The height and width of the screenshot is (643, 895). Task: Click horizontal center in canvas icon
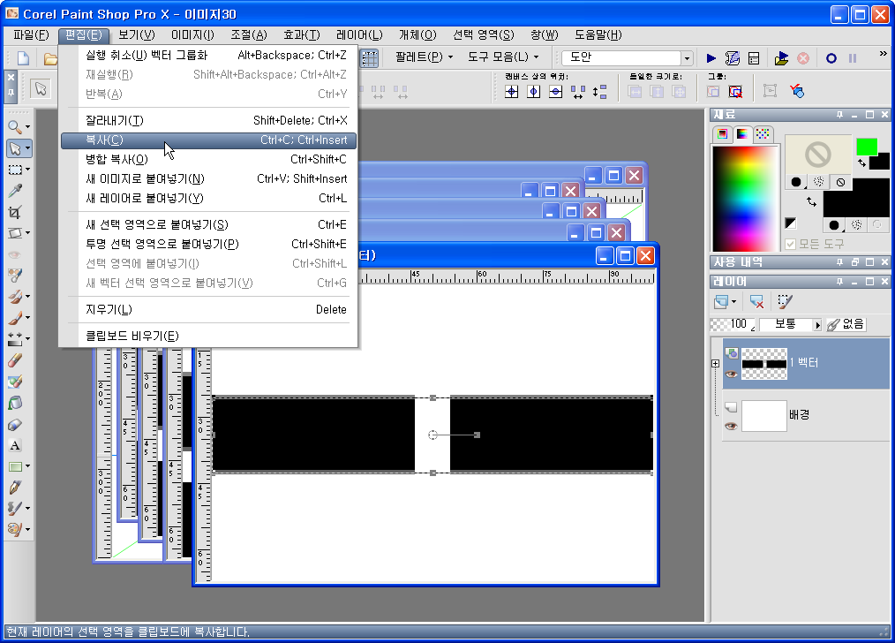tap(534, 91)
